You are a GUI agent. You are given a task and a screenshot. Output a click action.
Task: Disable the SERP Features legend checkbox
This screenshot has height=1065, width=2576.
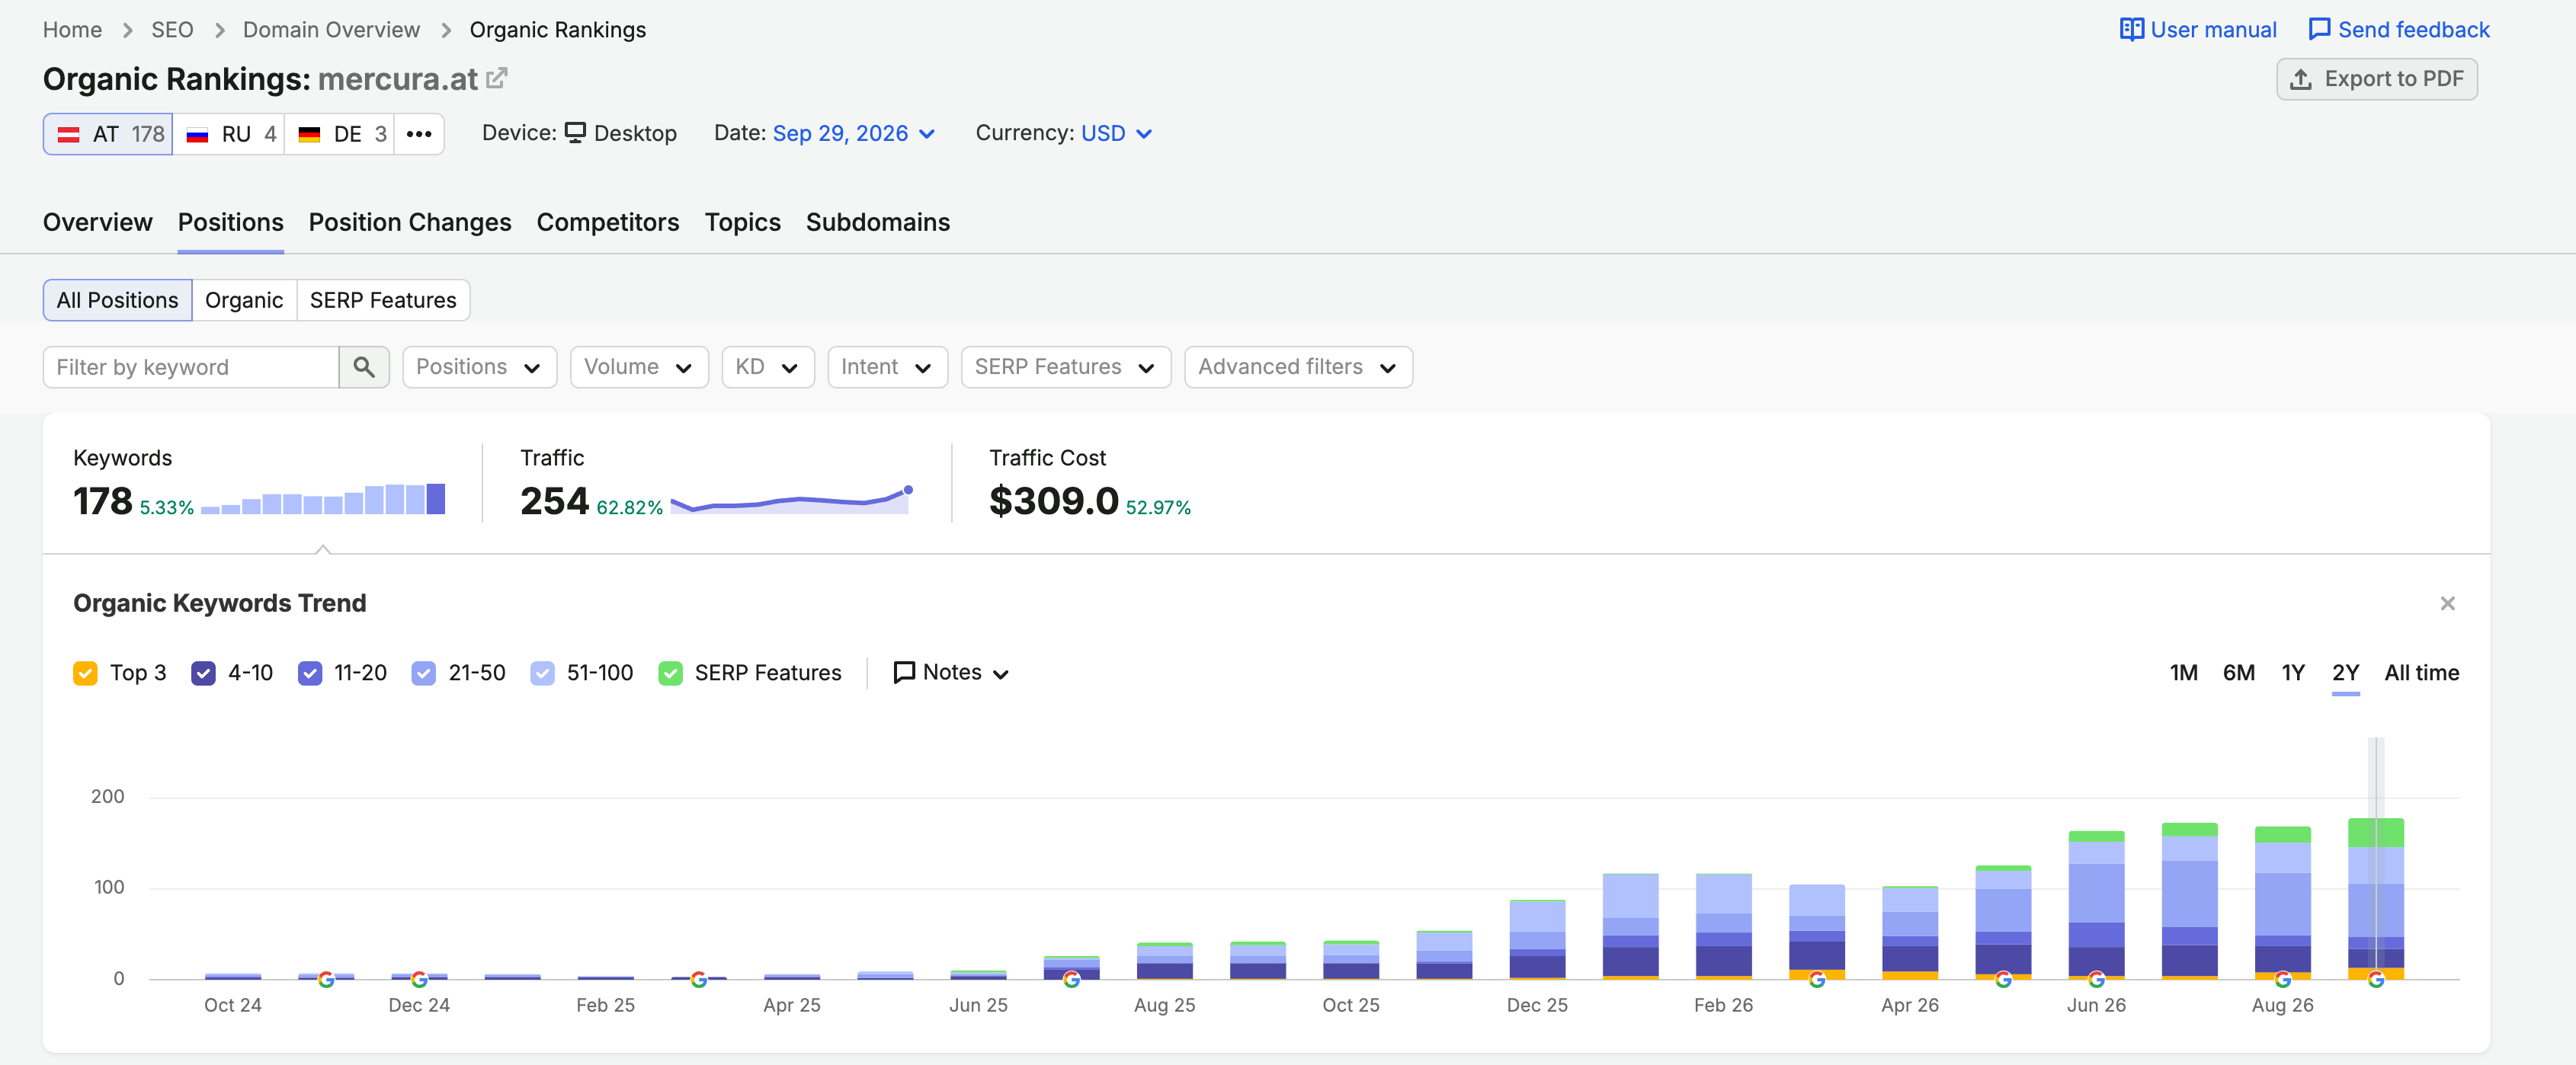(670, 673)
